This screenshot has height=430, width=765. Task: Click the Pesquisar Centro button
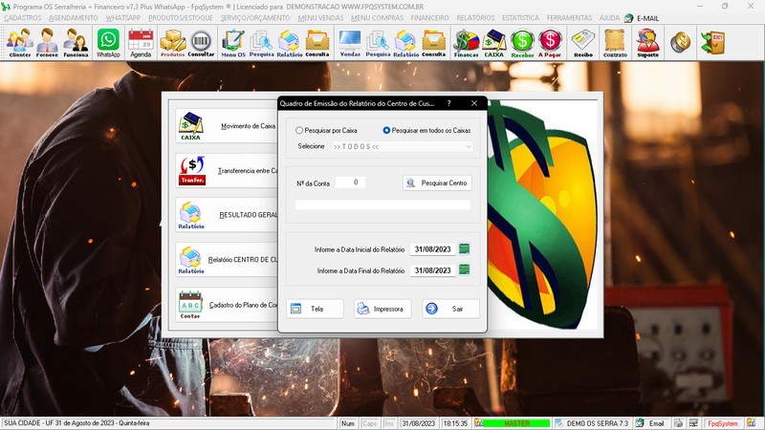click(x=437, y=183)
